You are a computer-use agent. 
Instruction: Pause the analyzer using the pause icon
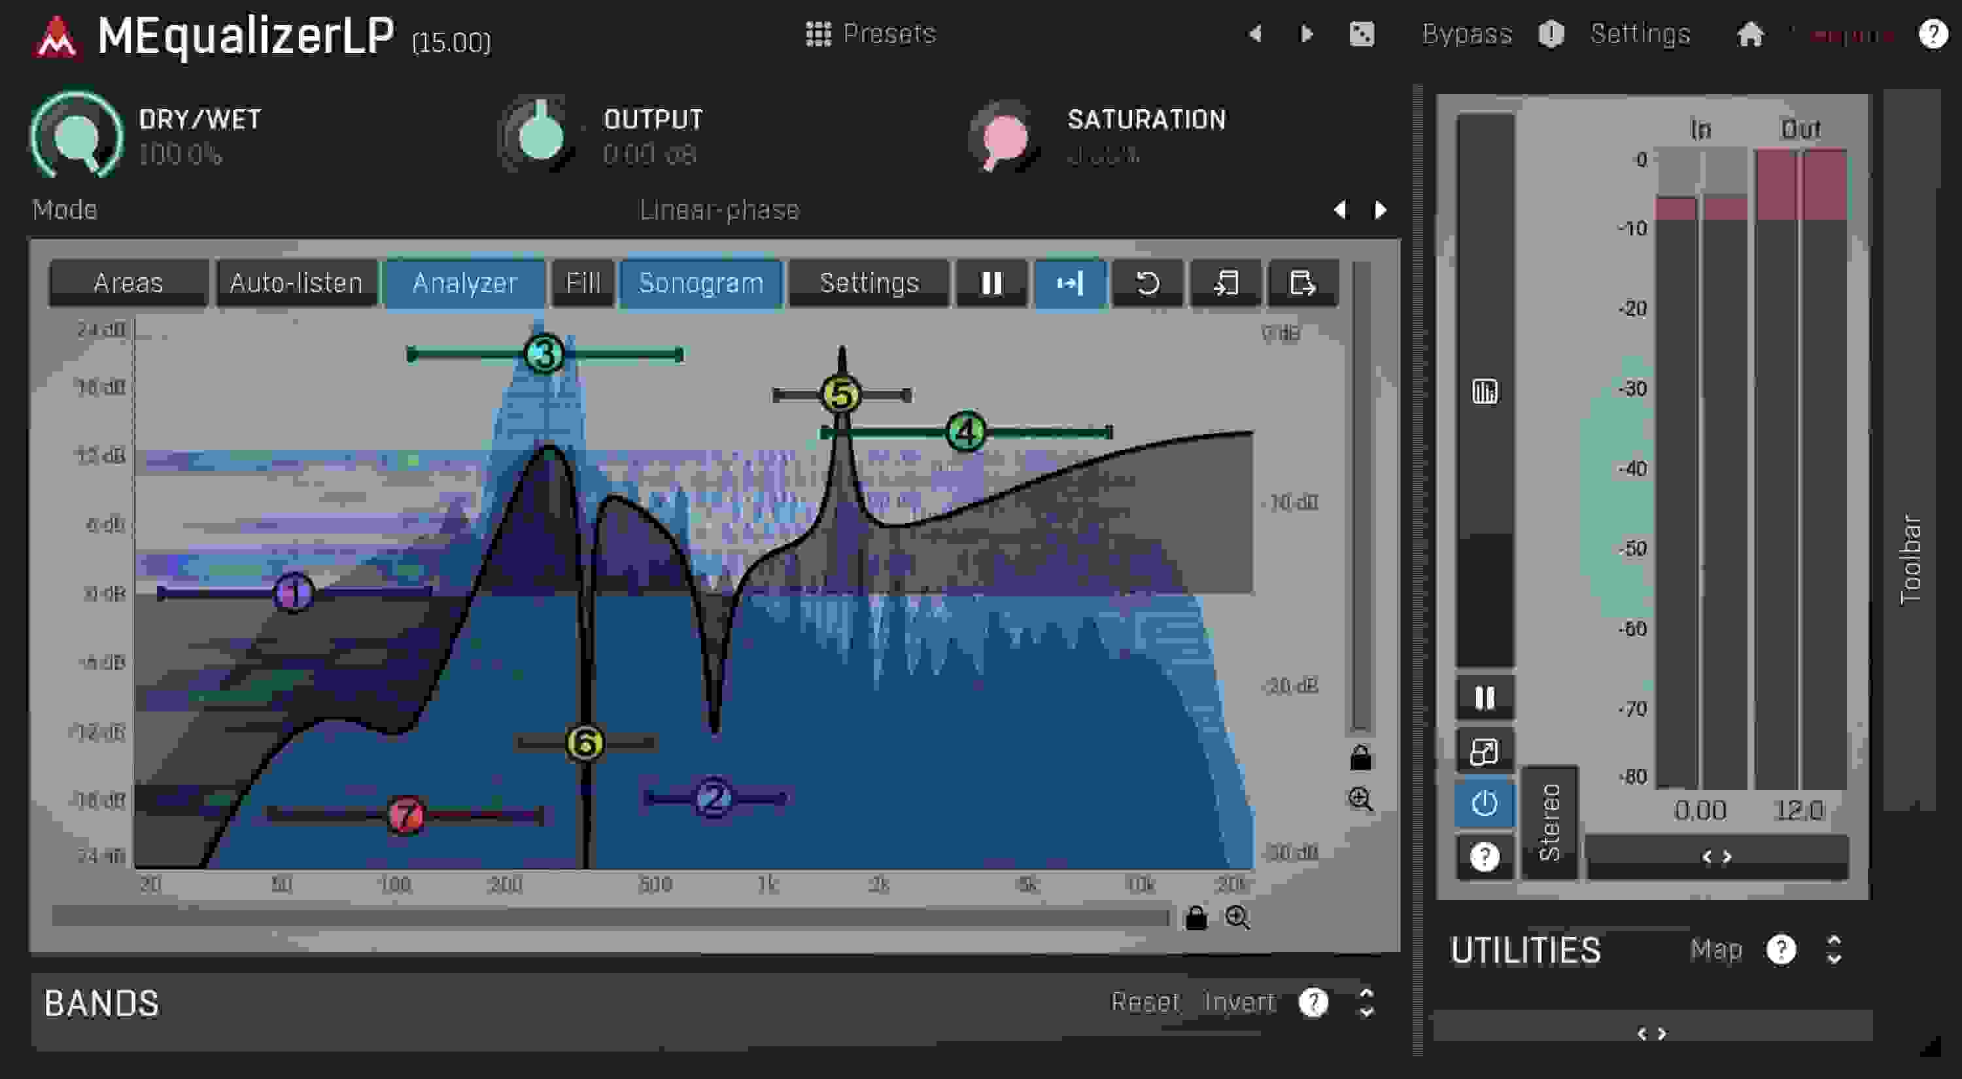tap(990, 283)
